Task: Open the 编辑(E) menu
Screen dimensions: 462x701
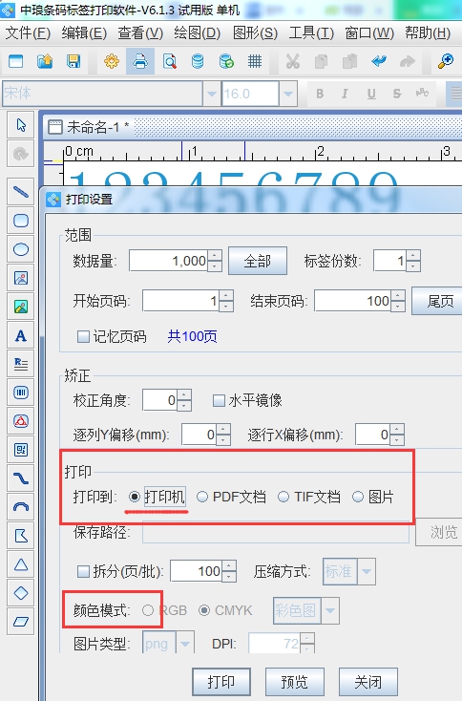Action: [84, 33]
